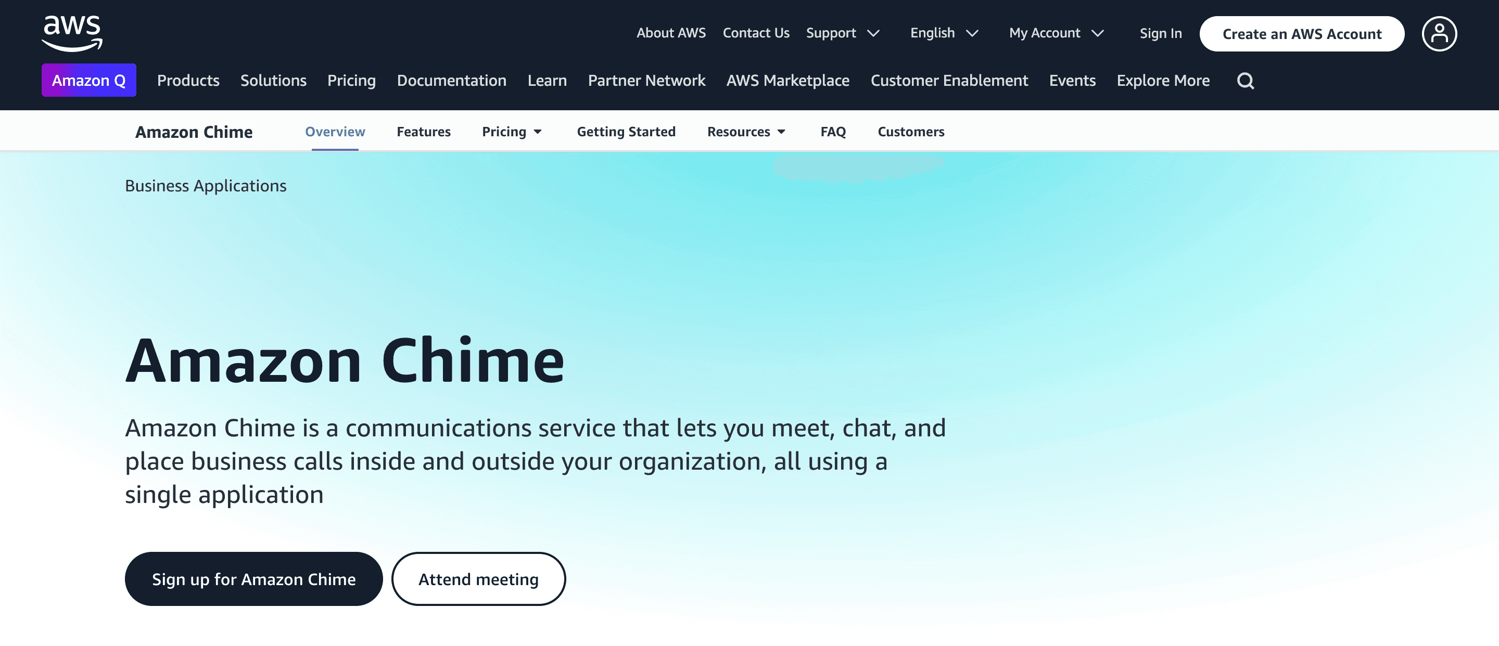The image size is (1499, 646).
Task: Click Sign up for Amazon Chime
Action: 253,578
